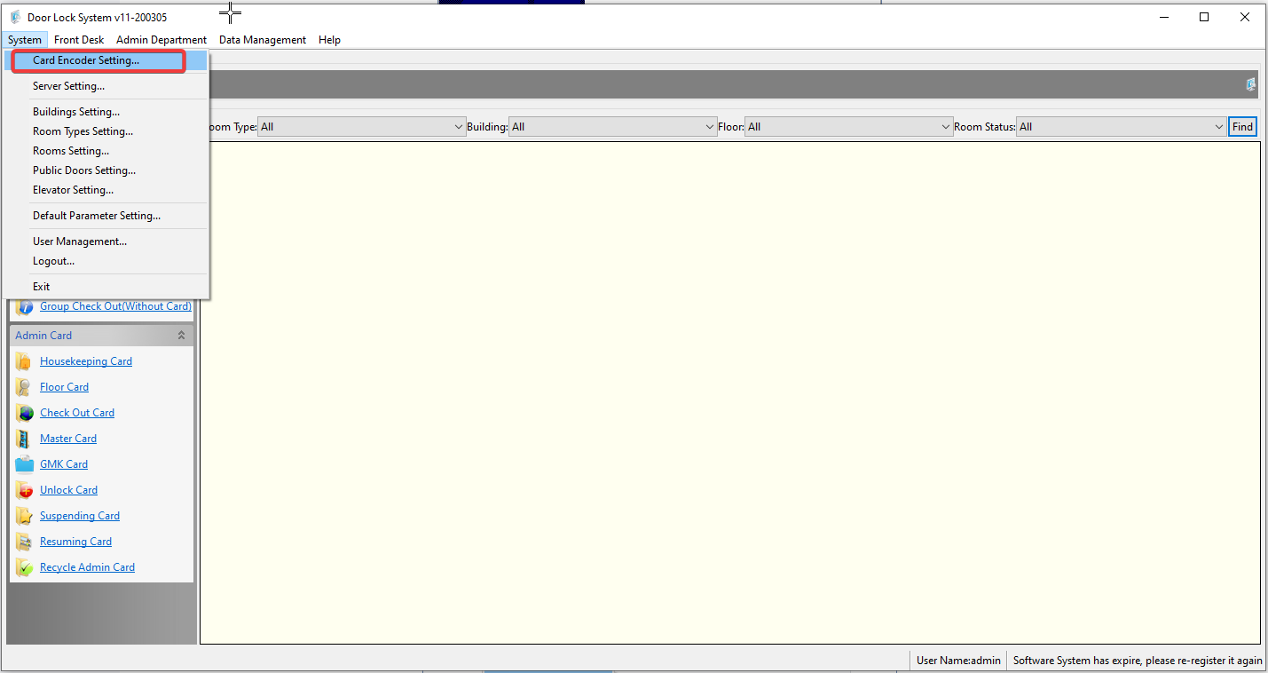The width and height of the screenshot is (1268, 673).
Task: Open the Suspending Card link
Action: (80, 516)
